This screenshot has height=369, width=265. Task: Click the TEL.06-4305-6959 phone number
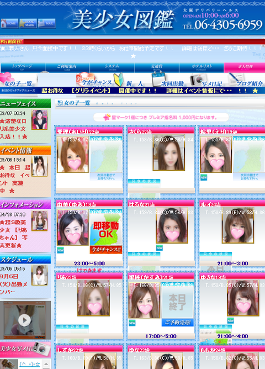pyautogui.click(x=222, y=25)
